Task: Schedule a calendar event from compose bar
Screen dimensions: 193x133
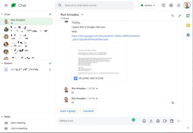Action: pyautogui.click(x=172, y=121)
